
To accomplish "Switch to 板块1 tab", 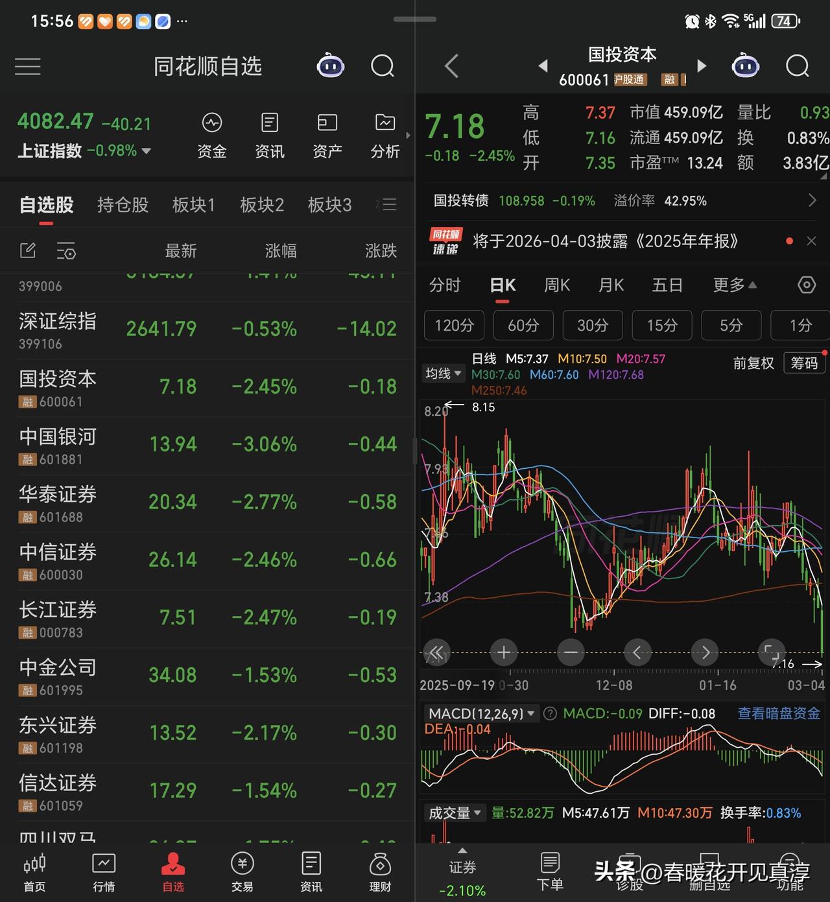I will click(x=193, y=205).
